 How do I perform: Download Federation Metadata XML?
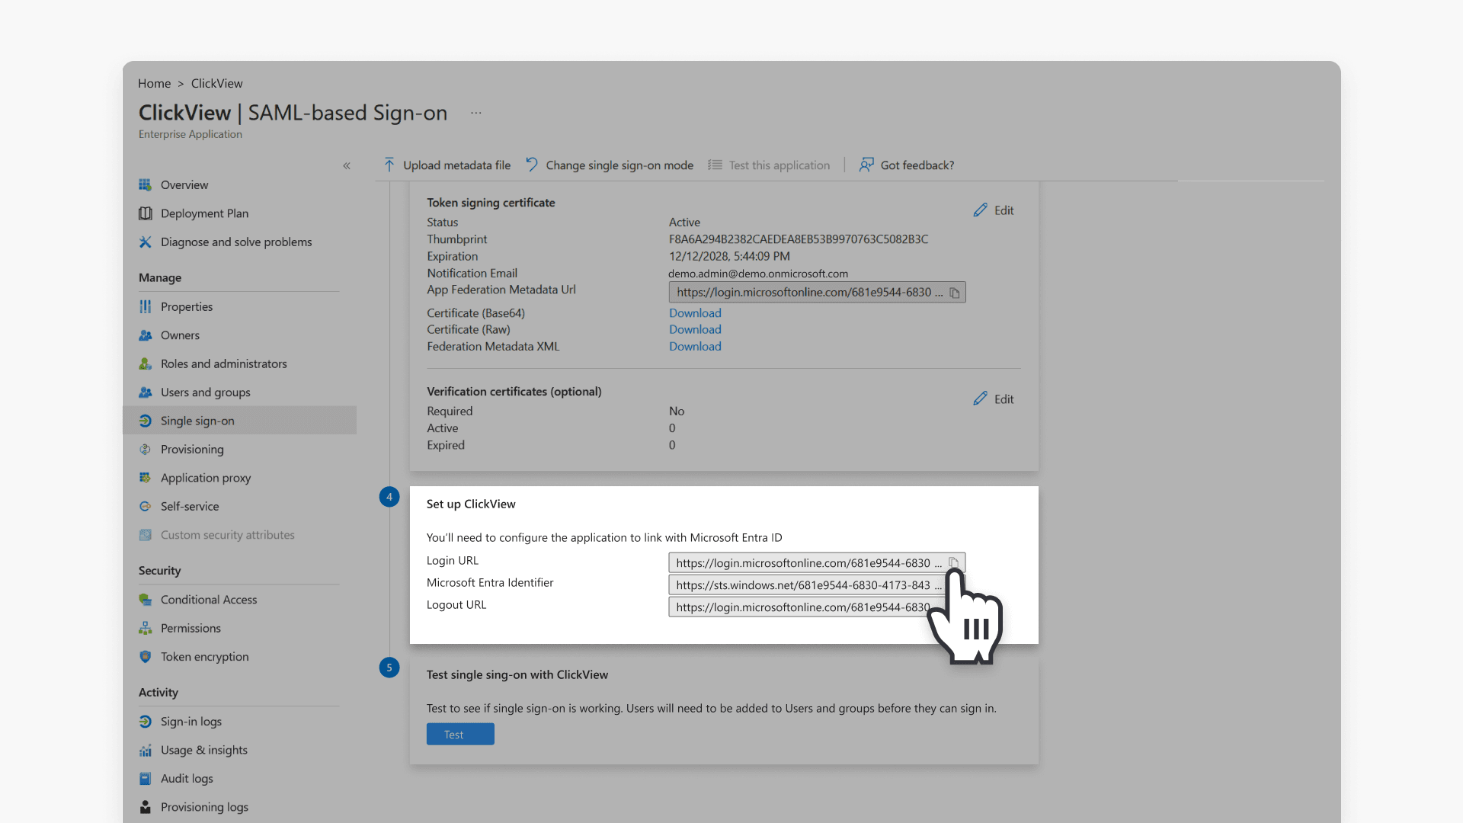pos(695,347)
